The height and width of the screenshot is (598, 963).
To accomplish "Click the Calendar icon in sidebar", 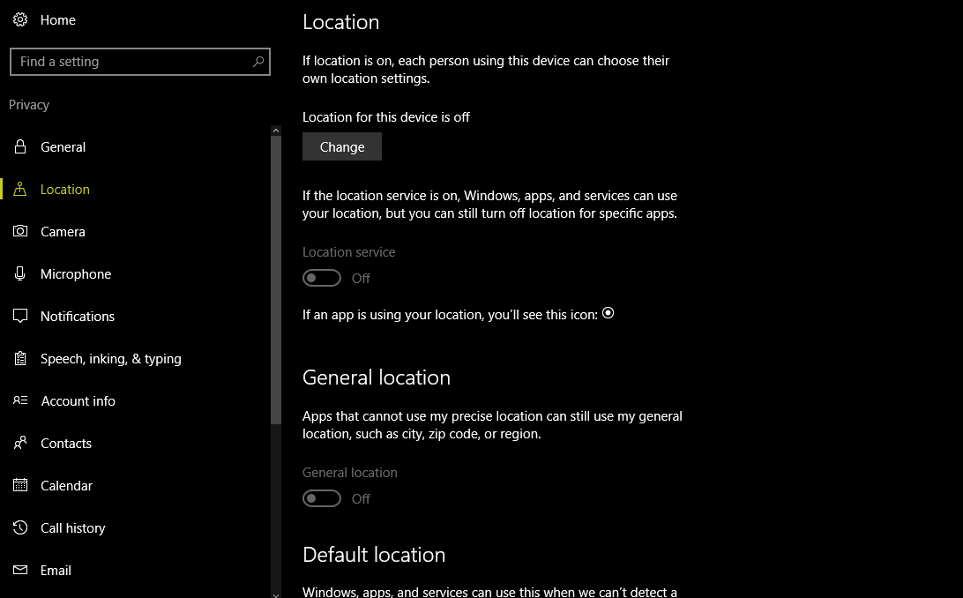I will click(x=20, y=486).
